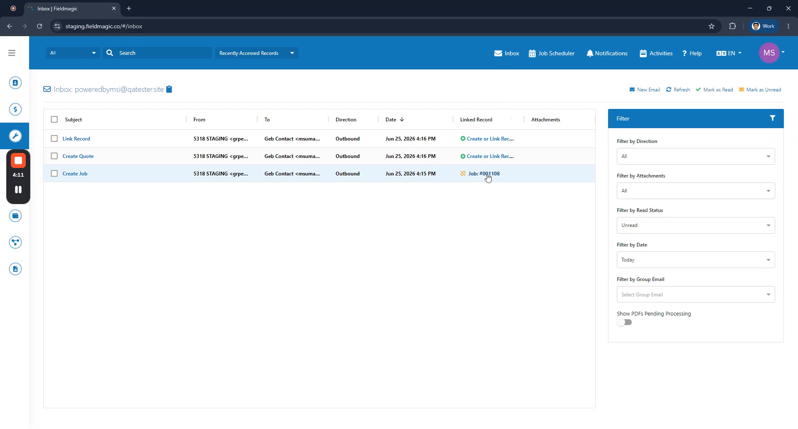The image size is (798, 429).
Task: Open Filter by Attachments dropdown
Action: coord(696,191)
